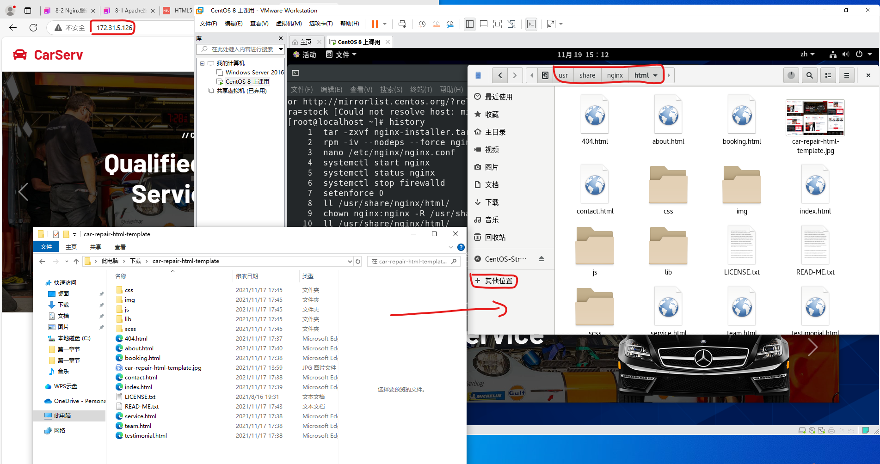This screenshot has height=464, width=880.
Task: Click 其他位置 in Files sidebar
Action: point(498,281)
